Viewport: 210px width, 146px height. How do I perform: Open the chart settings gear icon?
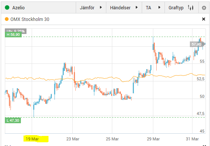click(204, 8)
